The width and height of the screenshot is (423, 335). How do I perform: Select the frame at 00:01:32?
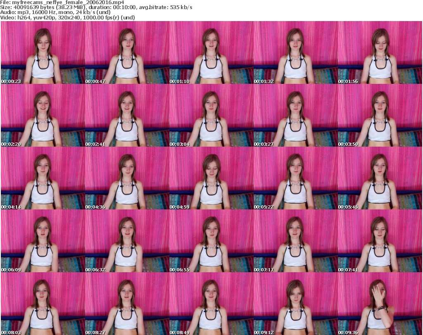295,52
